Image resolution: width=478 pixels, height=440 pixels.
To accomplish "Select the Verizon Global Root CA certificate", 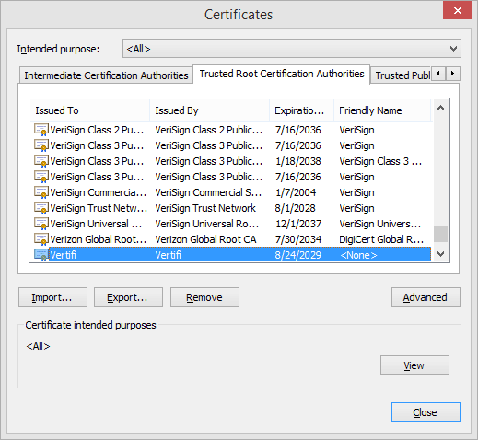I will point(232,239).
